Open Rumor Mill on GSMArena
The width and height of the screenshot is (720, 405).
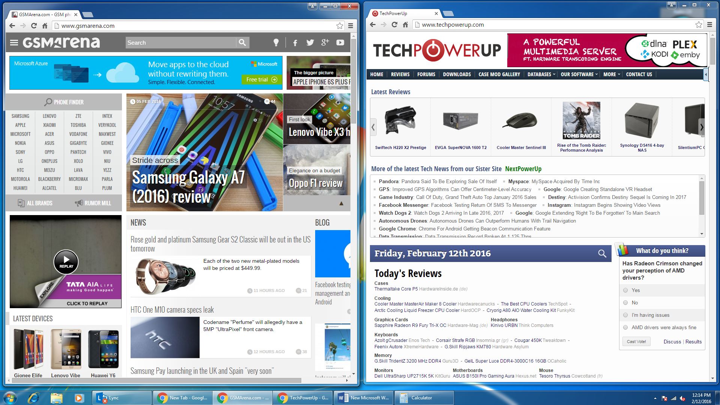tap(93, 203)
